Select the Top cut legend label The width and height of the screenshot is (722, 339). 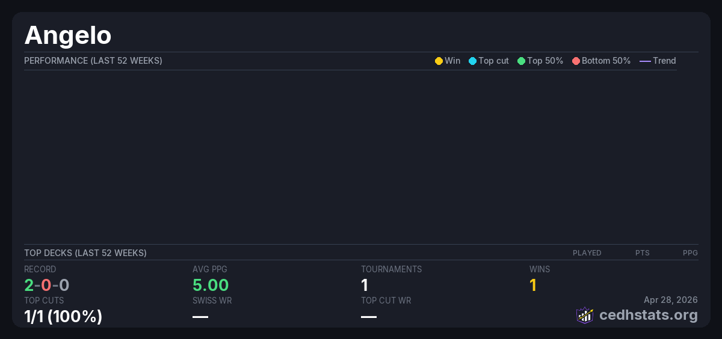(493, 61)
